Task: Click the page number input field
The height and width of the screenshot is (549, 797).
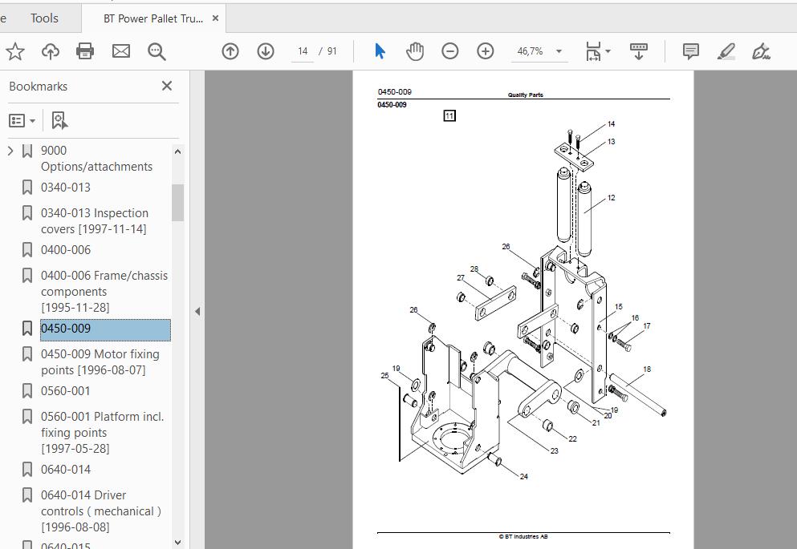Action: click(x=303, y=51)
